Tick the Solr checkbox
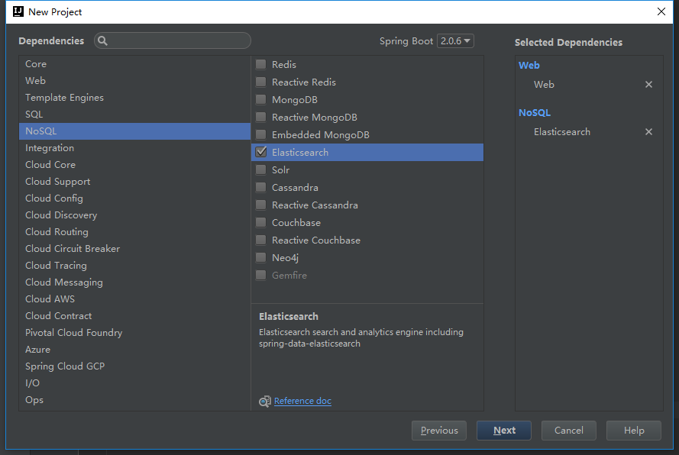This screenshot has height=455, width=679. tap(260, 169)
